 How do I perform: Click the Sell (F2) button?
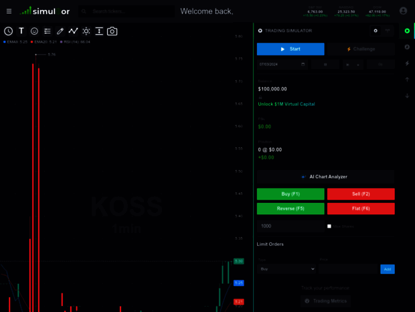(x=361, y=193)
